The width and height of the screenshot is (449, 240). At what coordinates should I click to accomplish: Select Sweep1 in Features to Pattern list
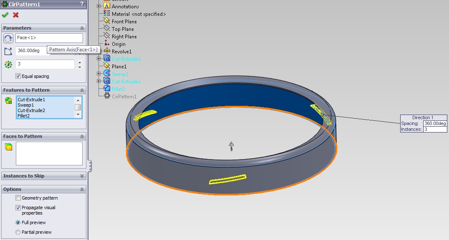[25, 105]
